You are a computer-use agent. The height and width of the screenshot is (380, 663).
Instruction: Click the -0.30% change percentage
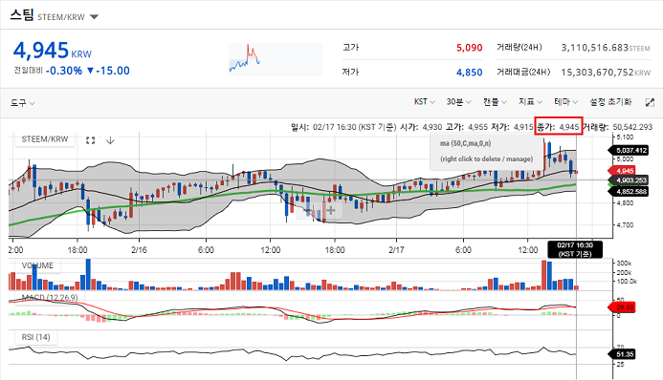click(x=64, y=71)
